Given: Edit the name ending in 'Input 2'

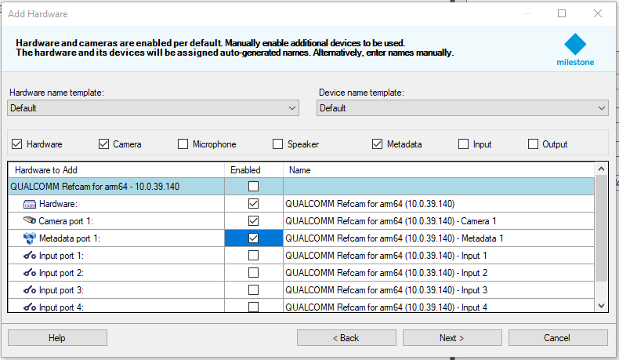Looking at the screenshot, I should pos(439,273).
